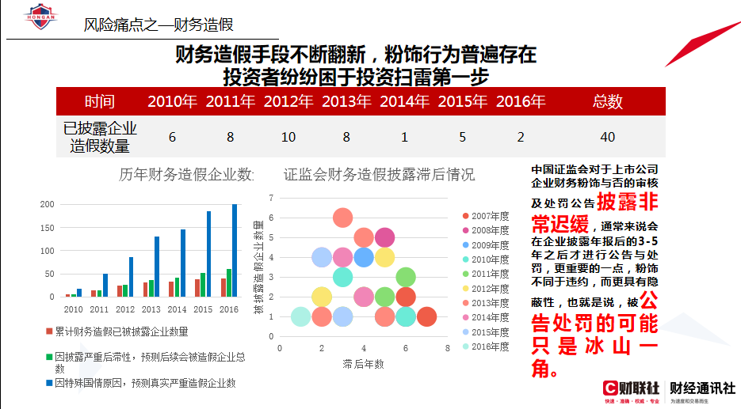Click the total value 40 cell
741x409 pixels.
pos(608,137)
